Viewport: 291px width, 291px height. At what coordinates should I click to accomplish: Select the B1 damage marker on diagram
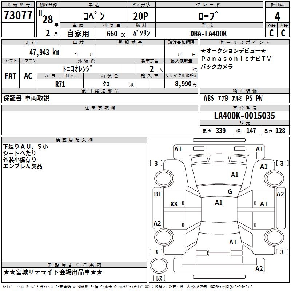pyautogui.click(x=157, y=194)
